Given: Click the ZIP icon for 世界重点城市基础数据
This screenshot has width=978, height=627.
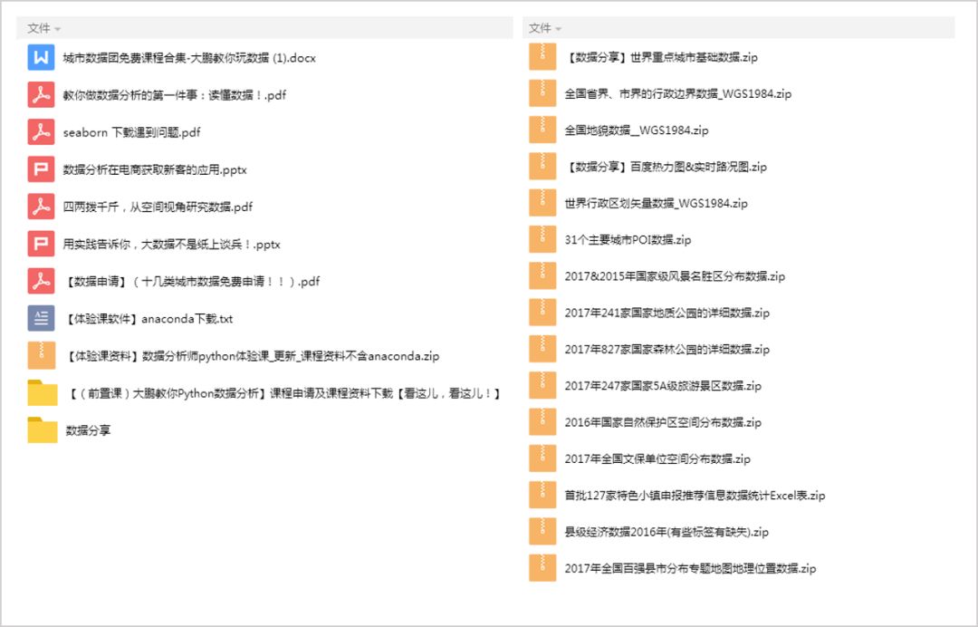Looking at the screenshot, I should 543,56.
